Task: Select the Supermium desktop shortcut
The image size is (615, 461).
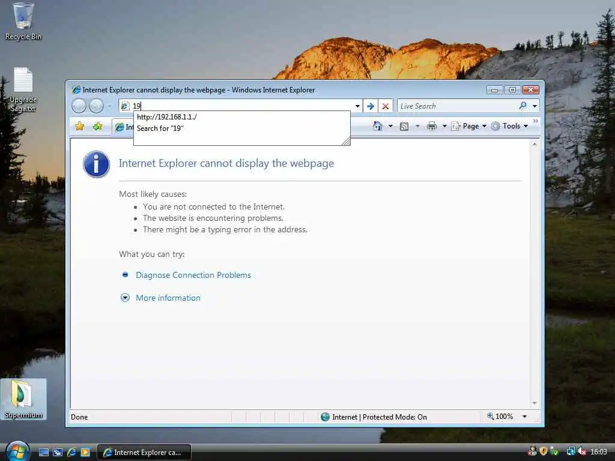Action: click(23, 399)
